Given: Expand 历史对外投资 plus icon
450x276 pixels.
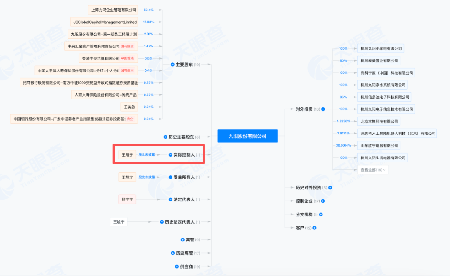Looking at the screenshot, I should (x=330, y=188).
